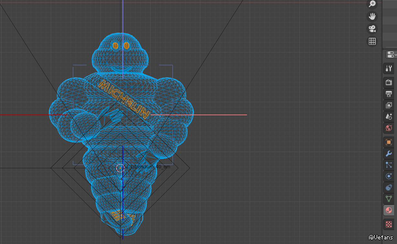Open the Material properties tab (red sphere)

(389, 210)
